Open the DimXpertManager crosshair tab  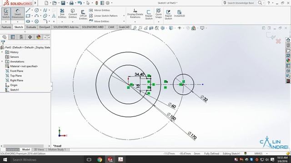pyautogui.click(x=30, y=37)
